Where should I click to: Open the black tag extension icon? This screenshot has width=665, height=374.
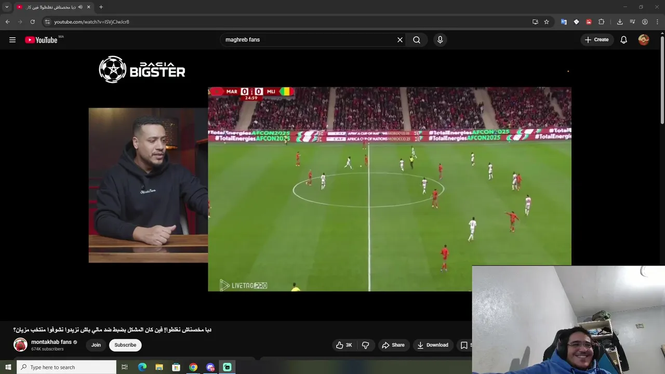click(x=576, y=22)
